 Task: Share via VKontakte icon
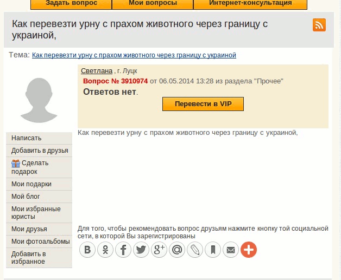click(88, 250)
